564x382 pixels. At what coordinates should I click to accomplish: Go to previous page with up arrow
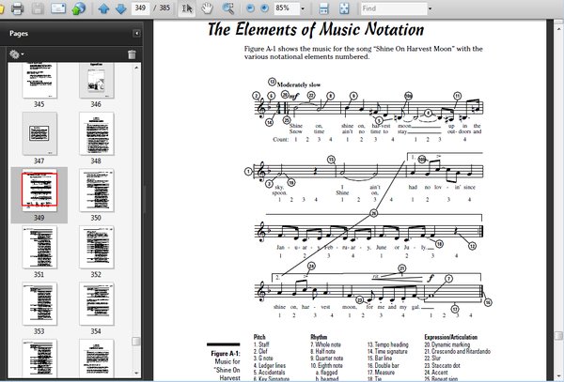pos(104,8)
